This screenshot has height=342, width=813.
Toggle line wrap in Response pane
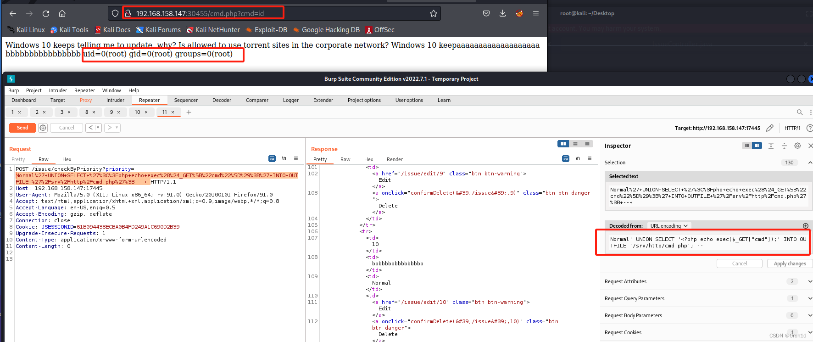click(x=566, y=158)
